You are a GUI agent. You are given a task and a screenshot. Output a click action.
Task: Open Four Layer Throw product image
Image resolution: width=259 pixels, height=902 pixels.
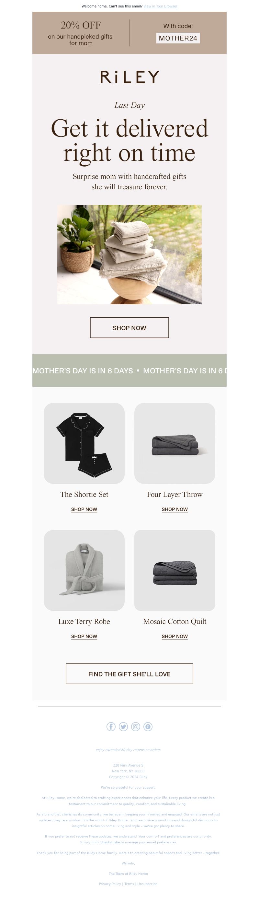click(x=175, y=443)
